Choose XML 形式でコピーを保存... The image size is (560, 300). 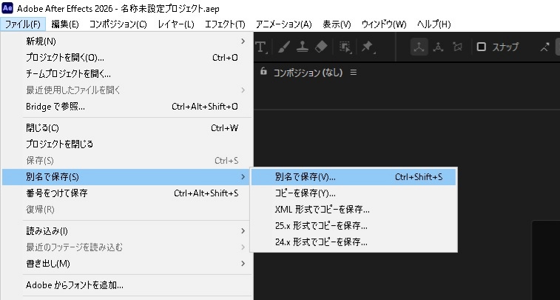pos(354,209)
